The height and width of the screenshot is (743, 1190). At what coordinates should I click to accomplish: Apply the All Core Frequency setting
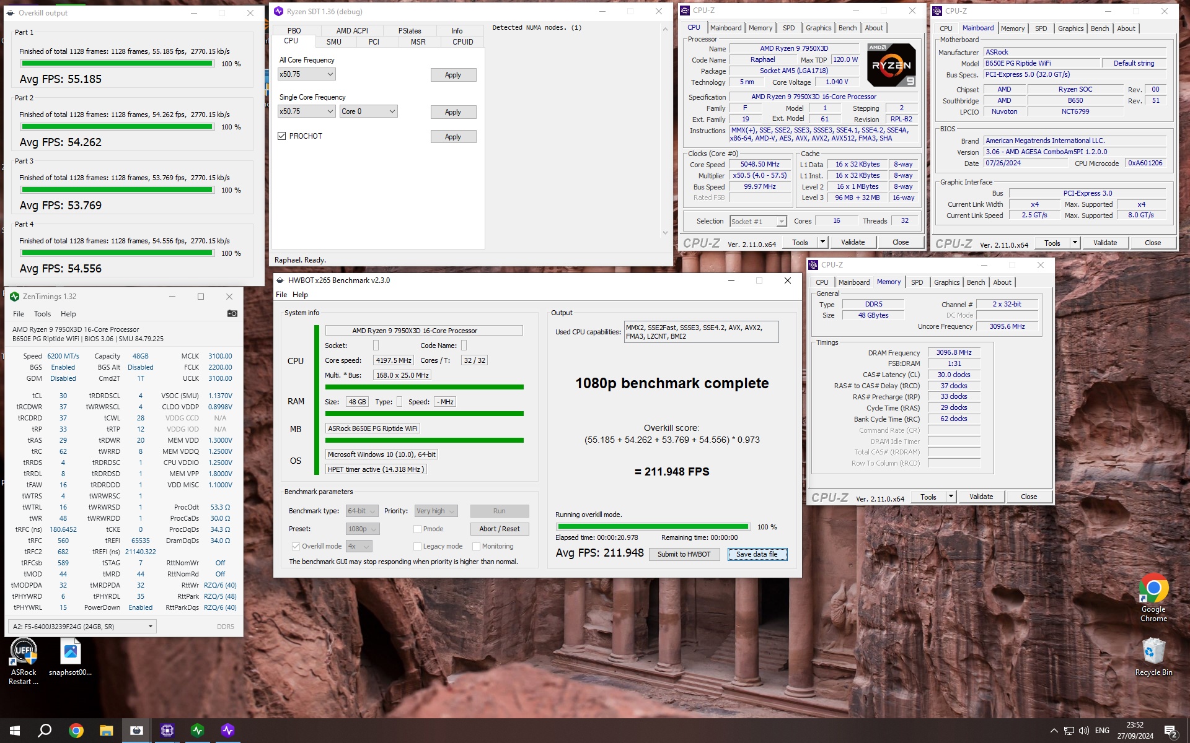pyautogui.click(x=453, y=75)
